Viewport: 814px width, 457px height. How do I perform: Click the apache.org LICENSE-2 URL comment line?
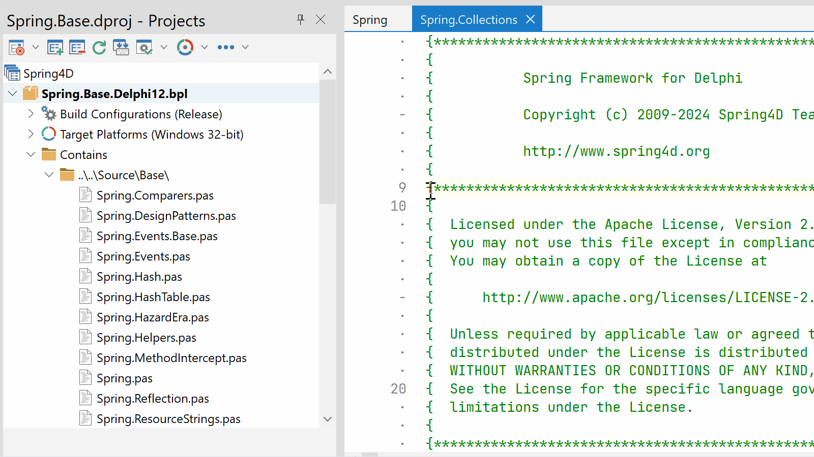coord(648,298)
